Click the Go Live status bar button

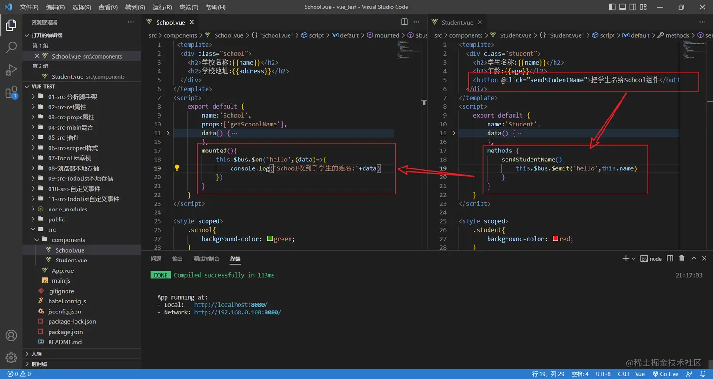(665, 374)
